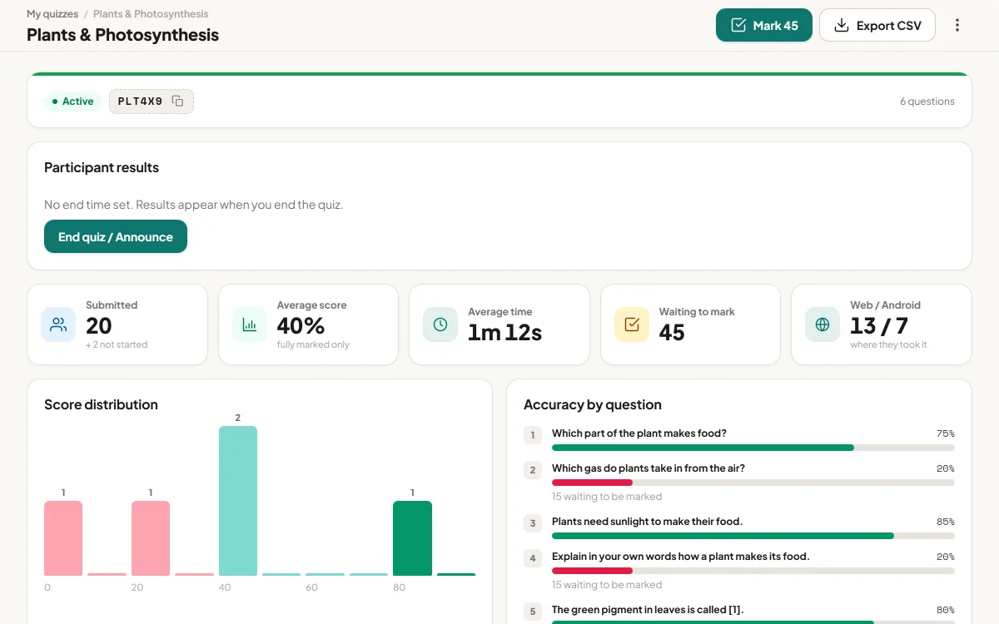The width and height of the screenshot is (999, 624).
Task: Click the 'where they took it' caption
Action: tap(888, 344)
